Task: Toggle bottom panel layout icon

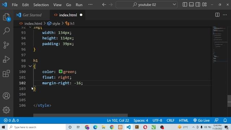Action: [x=191, y=5]
